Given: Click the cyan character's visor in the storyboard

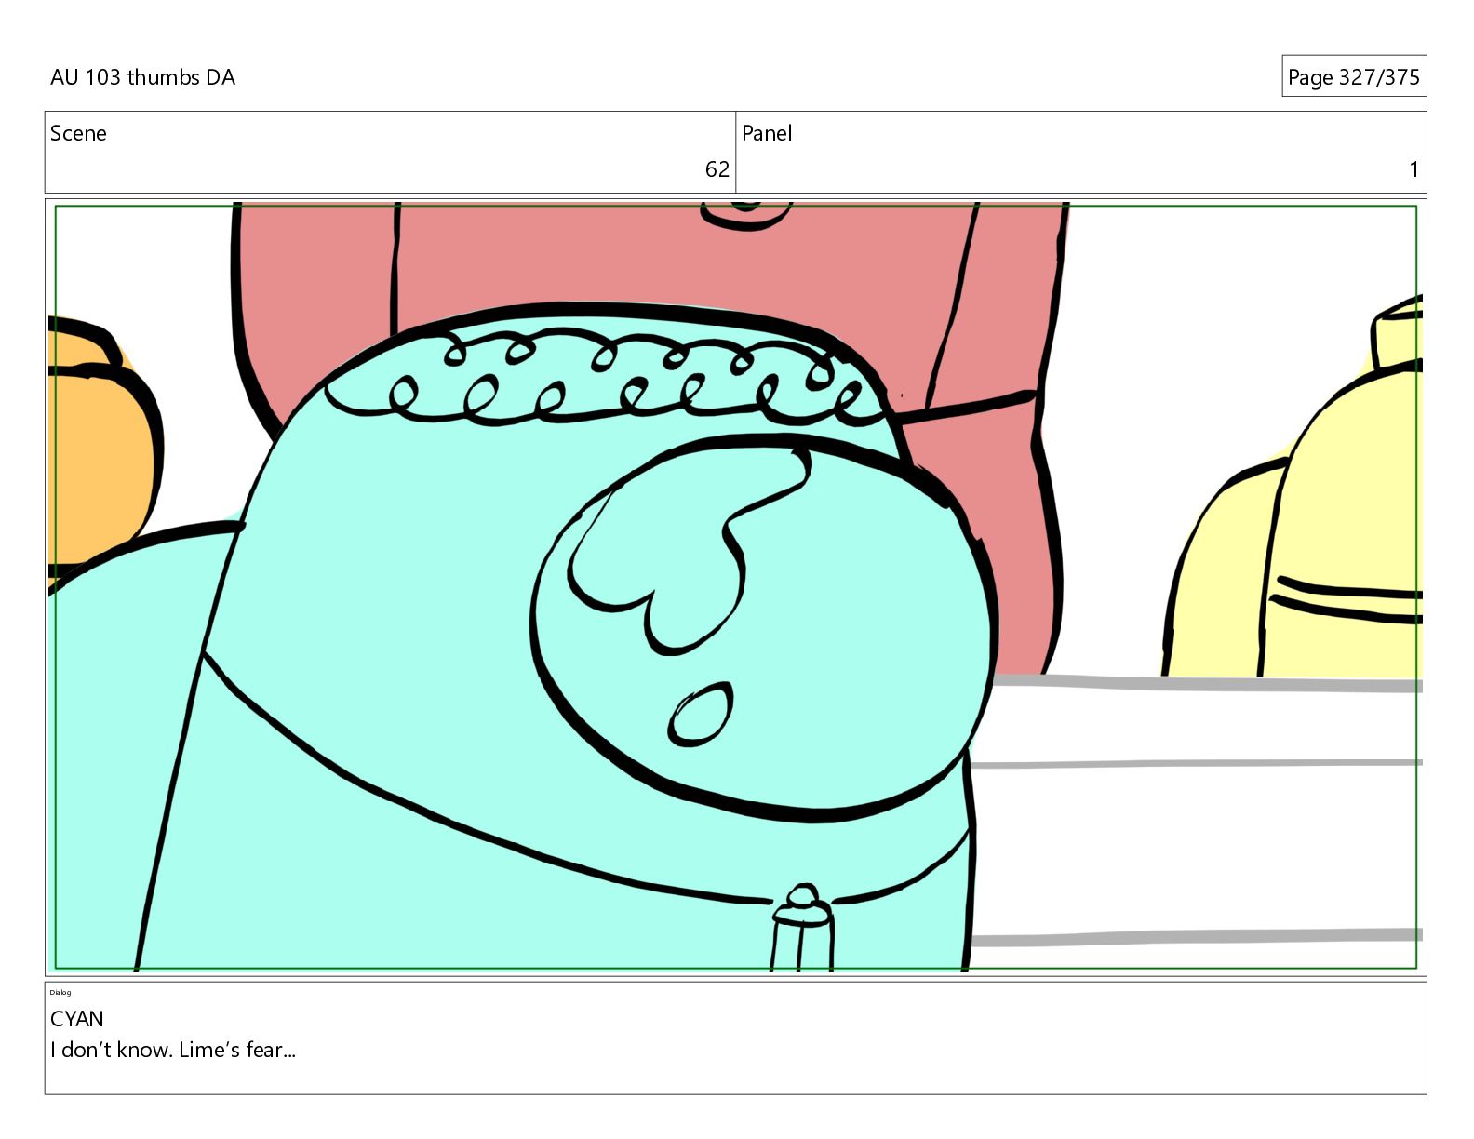Looking at the screenshot, I should tap(763, 628).
